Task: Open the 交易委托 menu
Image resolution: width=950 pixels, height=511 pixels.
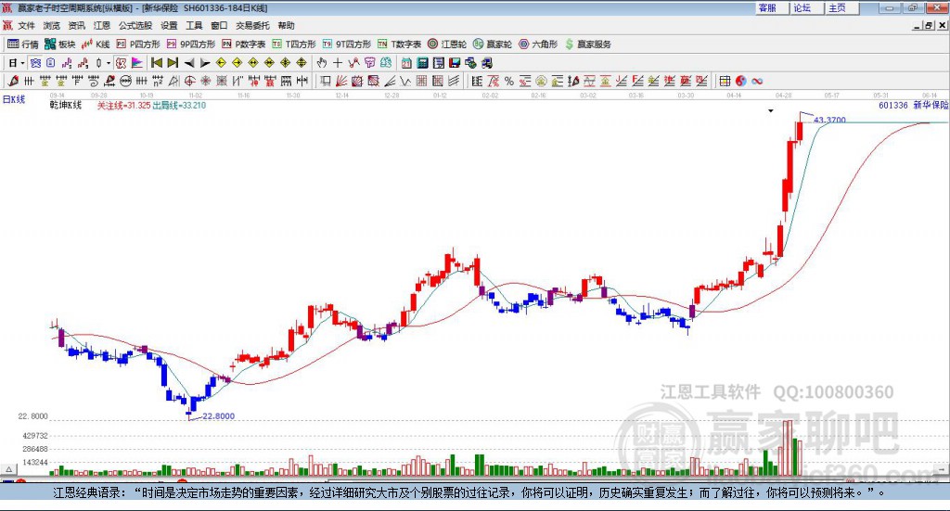Action: 252,25
